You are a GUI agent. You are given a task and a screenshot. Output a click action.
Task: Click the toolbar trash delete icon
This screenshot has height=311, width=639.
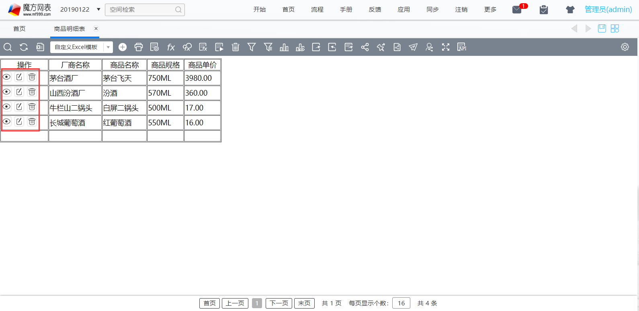point(236,47)
